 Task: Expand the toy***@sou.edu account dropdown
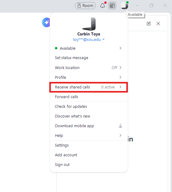[89, 39]
